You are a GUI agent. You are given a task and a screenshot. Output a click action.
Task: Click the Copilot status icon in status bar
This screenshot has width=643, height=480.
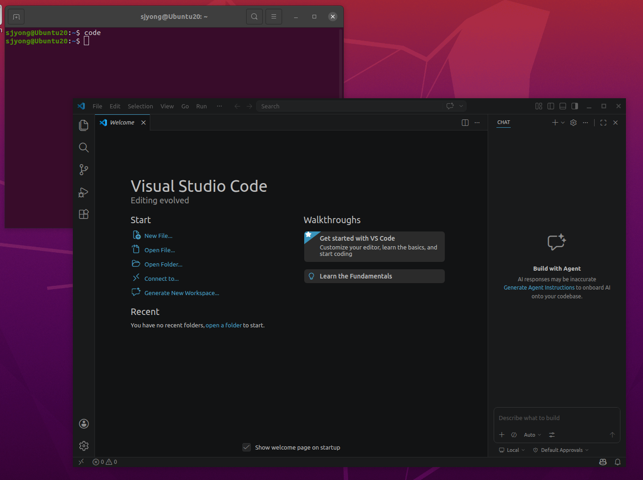coord(603,462)
